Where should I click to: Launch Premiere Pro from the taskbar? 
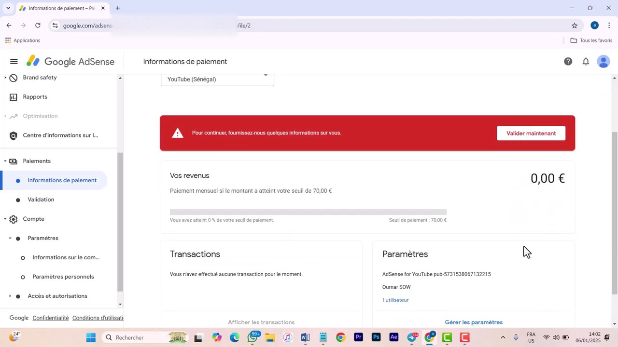point(358,337)
